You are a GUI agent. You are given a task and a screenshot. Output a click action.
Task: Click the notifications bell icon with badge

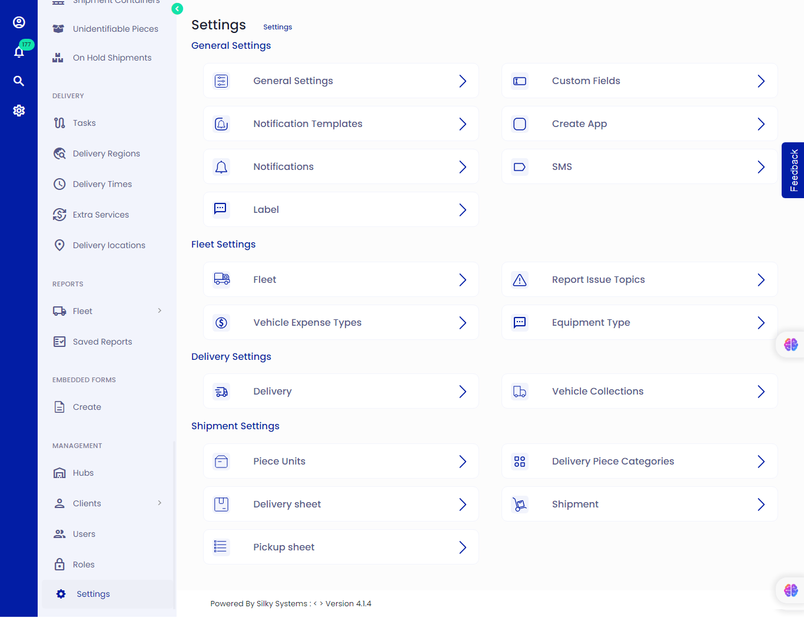[19, 52]
